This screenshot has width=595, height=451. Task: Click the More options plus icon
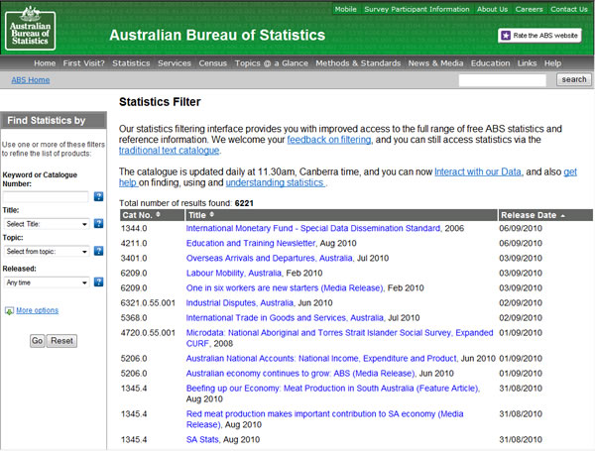9,311
